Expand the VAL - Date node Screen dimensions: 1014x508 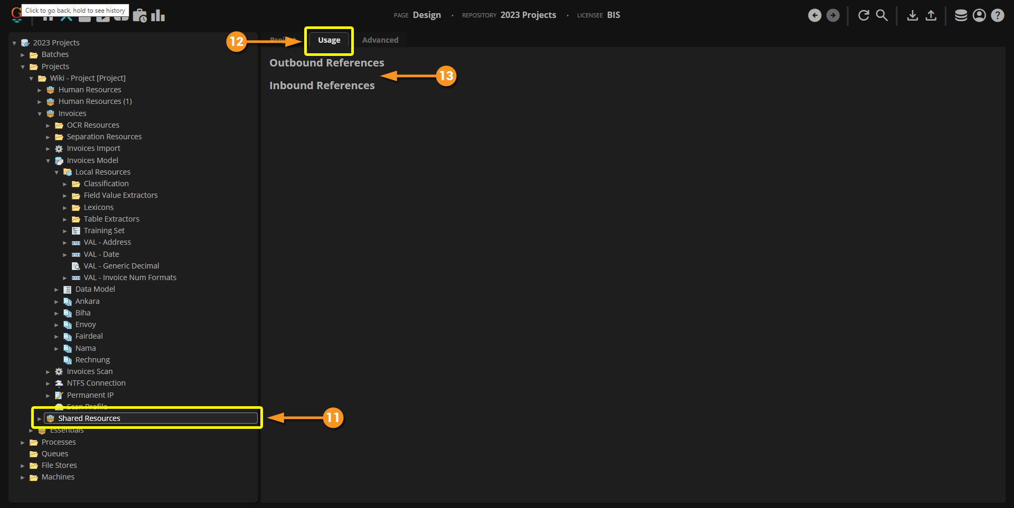[x=65, y=255]
